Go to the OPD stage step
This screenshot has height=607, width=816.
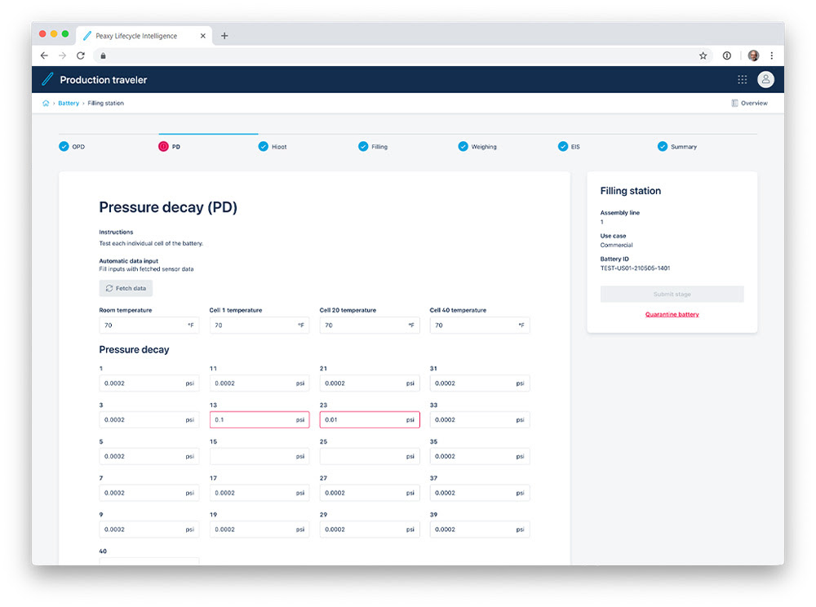(73, 147)
